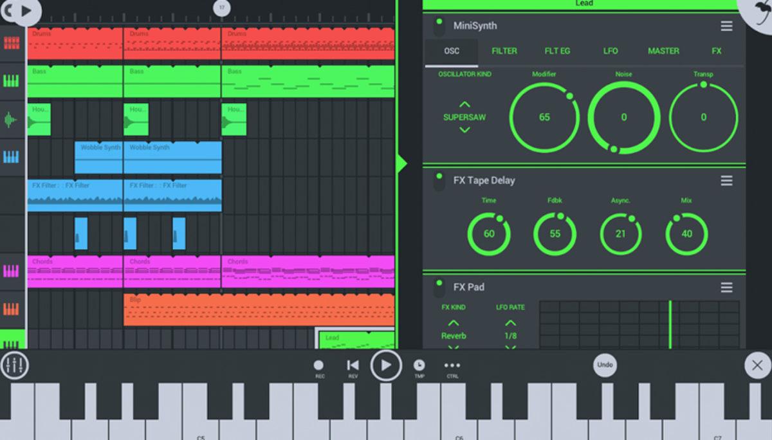The width and height of the screenshot is (772, 440).
Task: Open CTRL options in transport bar
Action: tap(451, 365)
